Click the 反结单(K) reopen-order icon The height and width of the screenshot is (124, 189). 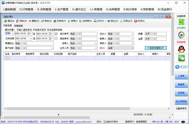[81, 21]
